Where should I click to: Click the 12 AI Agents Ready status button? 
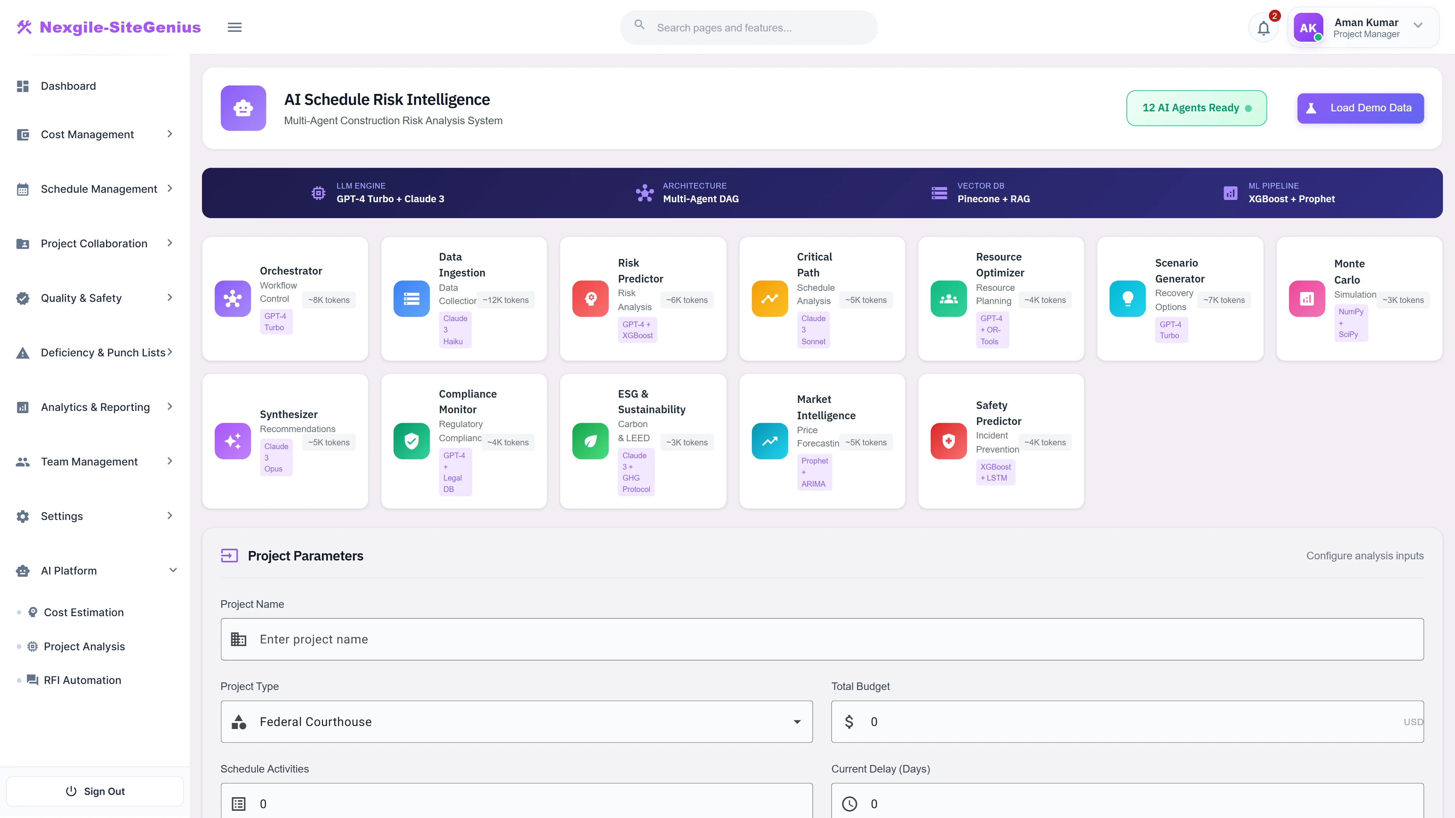pos(1196,108)
